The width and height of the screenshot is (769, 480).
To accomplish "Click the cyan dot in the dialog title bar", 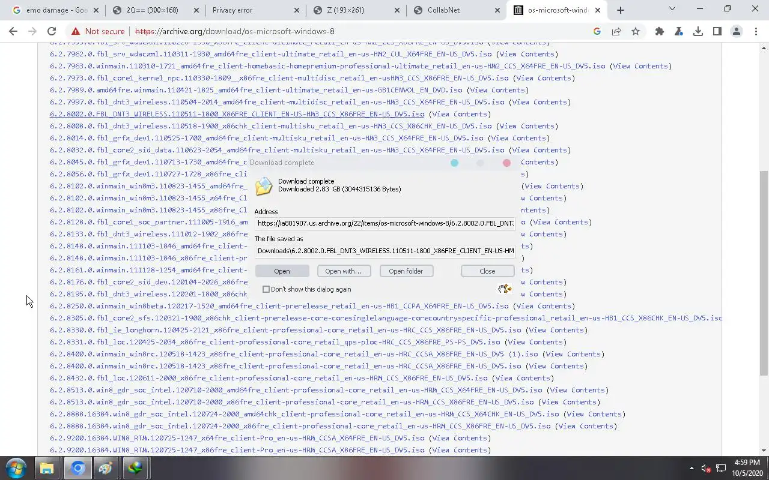I will point(454,163).
